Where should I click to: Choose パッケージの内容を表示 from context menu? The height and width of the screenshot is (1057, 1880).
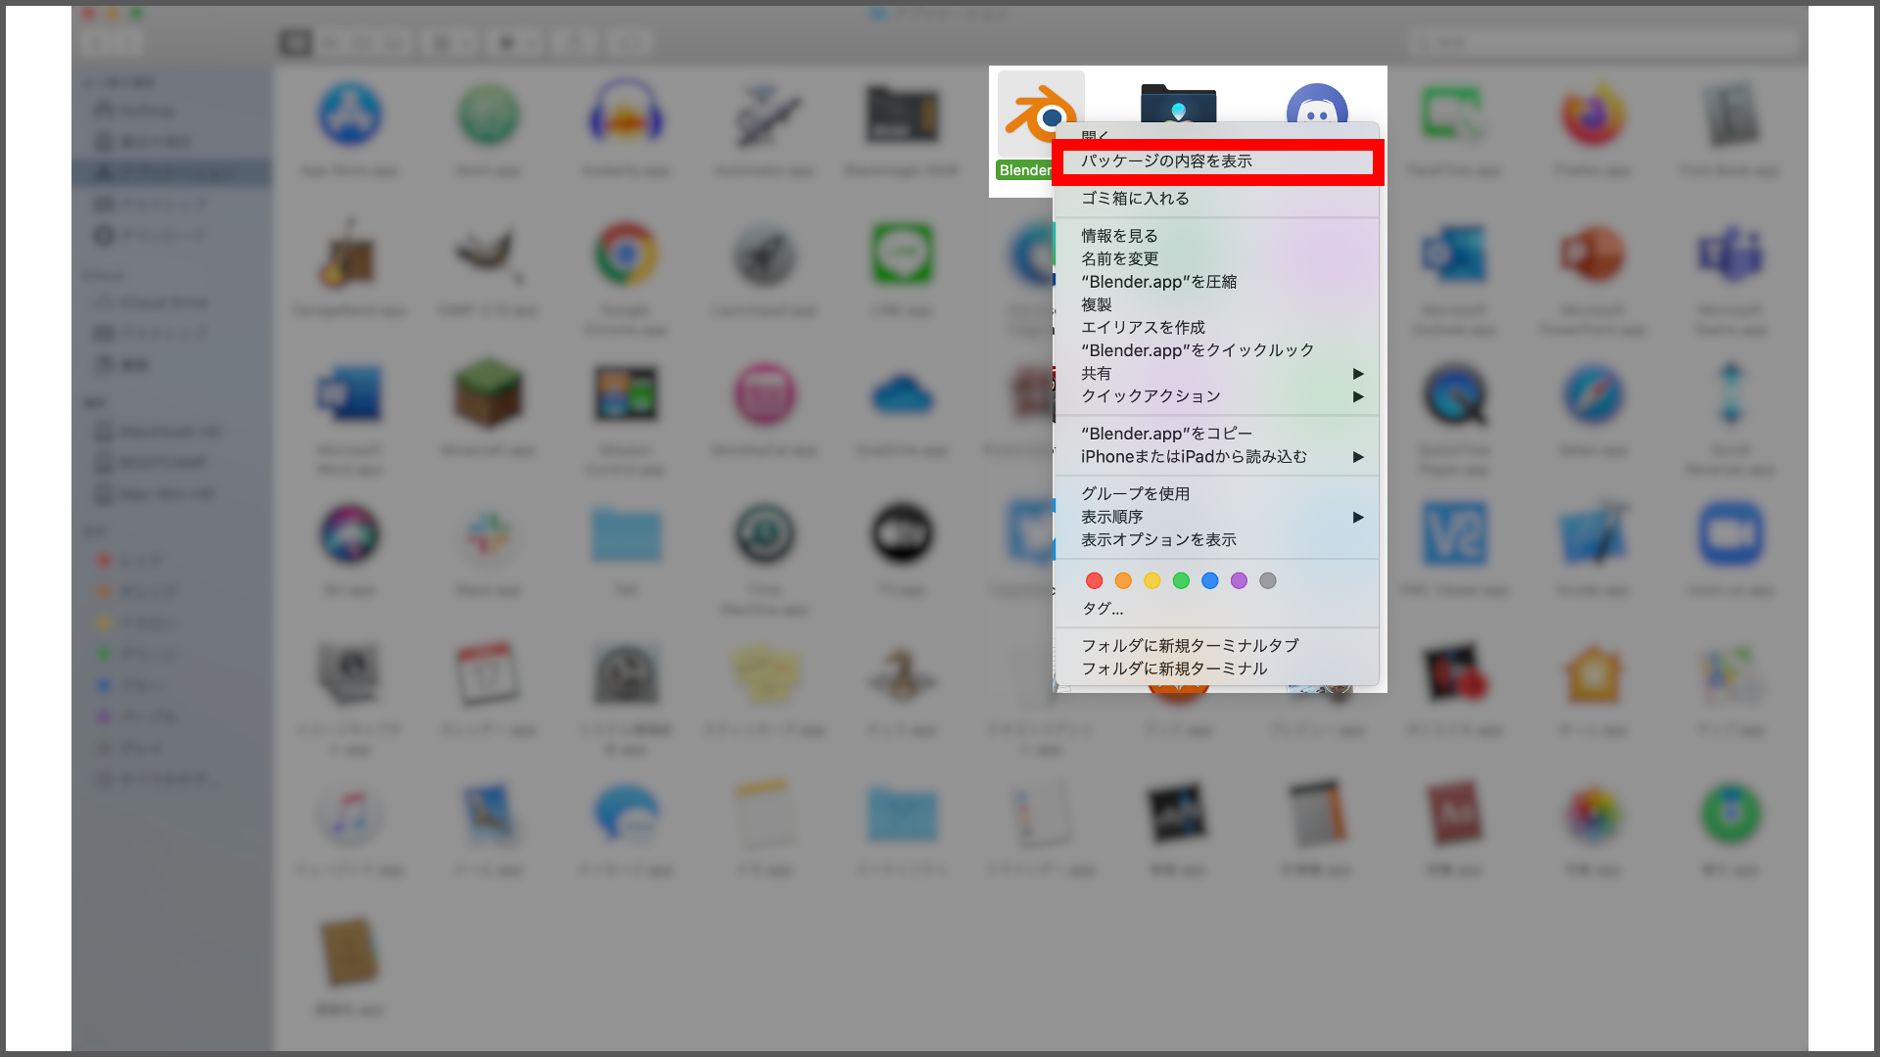(x=1216, y=161)
